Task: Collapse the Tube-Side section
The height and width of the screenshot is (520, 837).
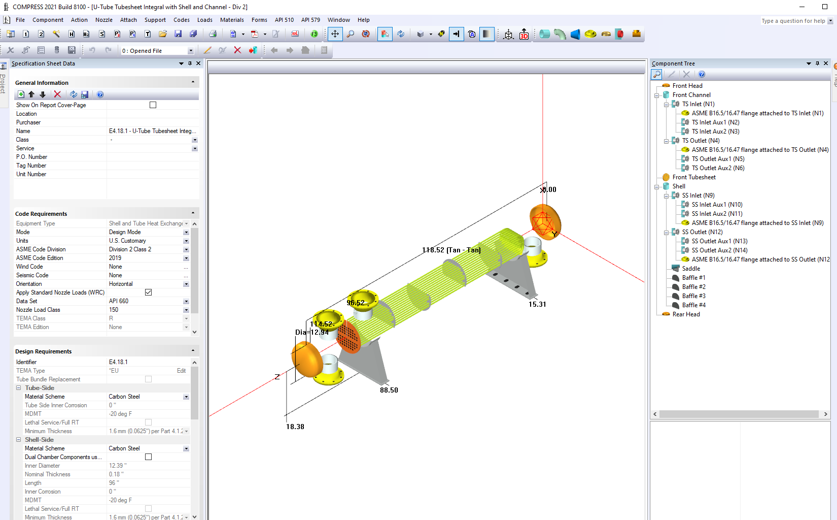Action: (19, 388)
